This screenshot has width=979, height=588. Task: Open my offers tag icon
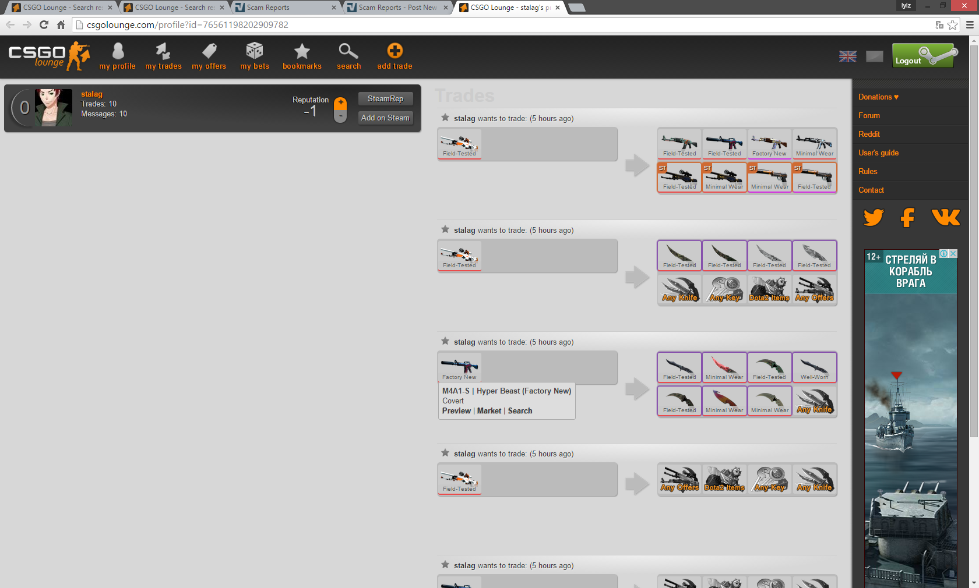pos(209,51)
